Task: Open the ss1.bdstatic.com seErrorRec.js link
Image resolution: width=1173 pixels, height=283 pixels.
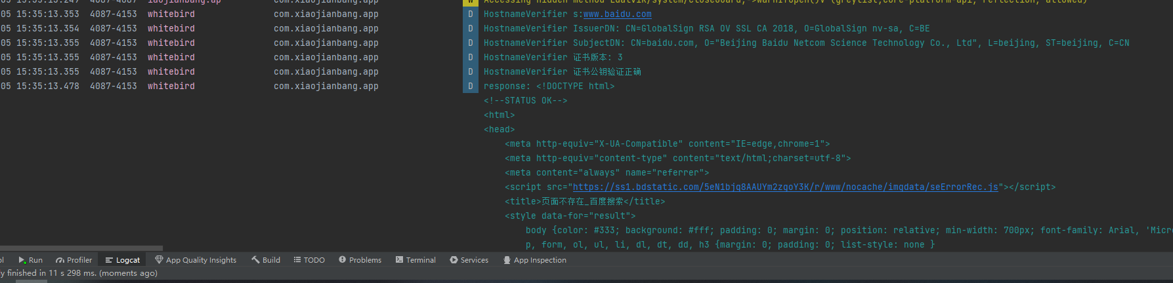Action: click(x=786, y=187)
